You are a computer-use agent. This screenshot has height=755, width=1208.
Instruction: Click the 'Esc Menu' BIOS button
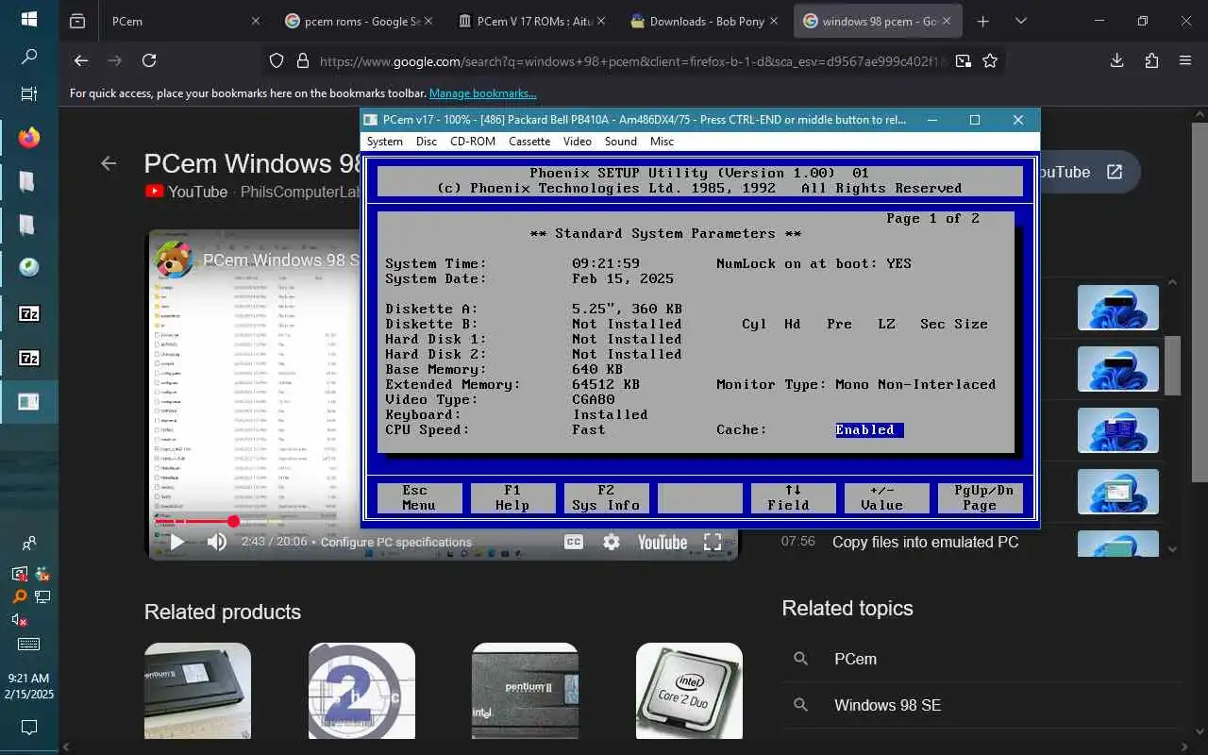(x=419, y=497)
